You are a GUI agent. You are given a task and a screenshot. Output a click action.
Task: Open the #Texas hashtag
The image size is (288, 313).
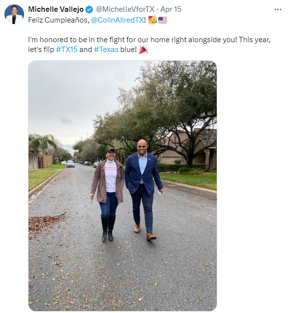pyautogui.click(x=106, y=50)
